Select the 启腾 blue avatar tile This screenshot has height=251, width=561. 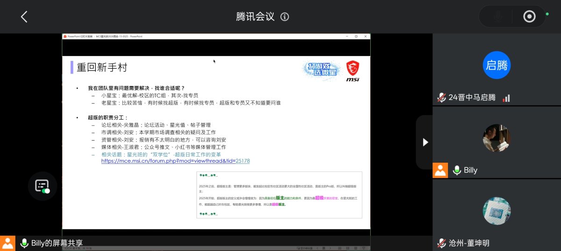click(496, 65)
